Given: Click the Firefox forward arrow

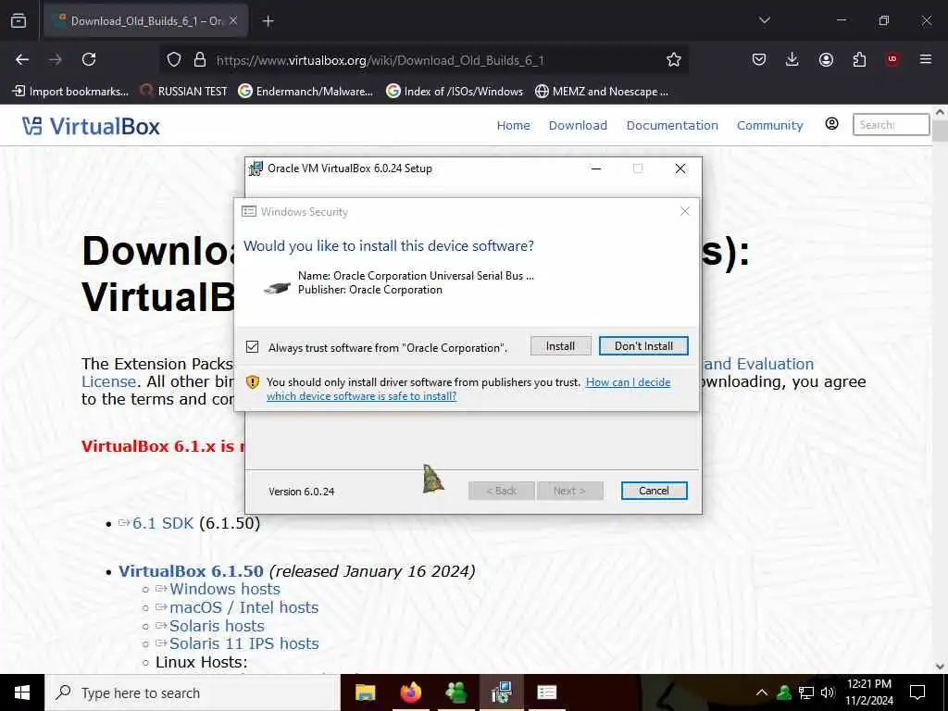Looking at the screenshot, I should [56, 59].
